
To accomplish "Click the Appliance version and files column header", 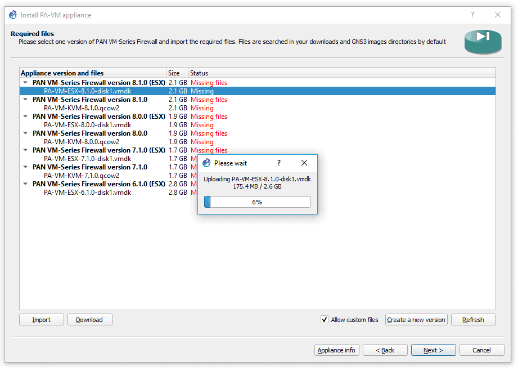I will coord(93,73).
